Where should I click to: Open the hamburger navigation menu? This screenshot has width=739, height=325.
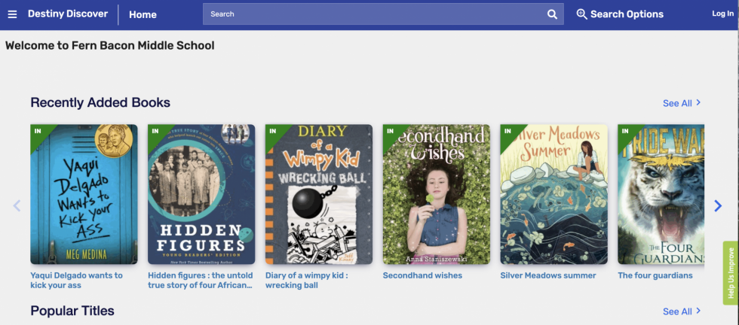tap(12, 14)
